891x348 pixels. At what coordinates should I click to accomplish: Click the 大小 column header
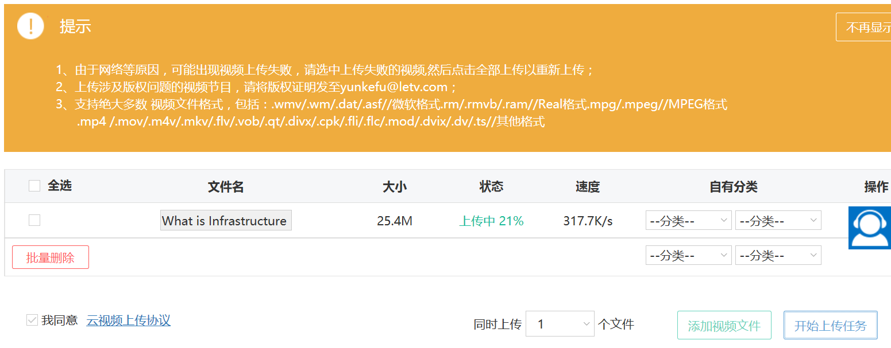pyautogui.click(x=395, y=186)
